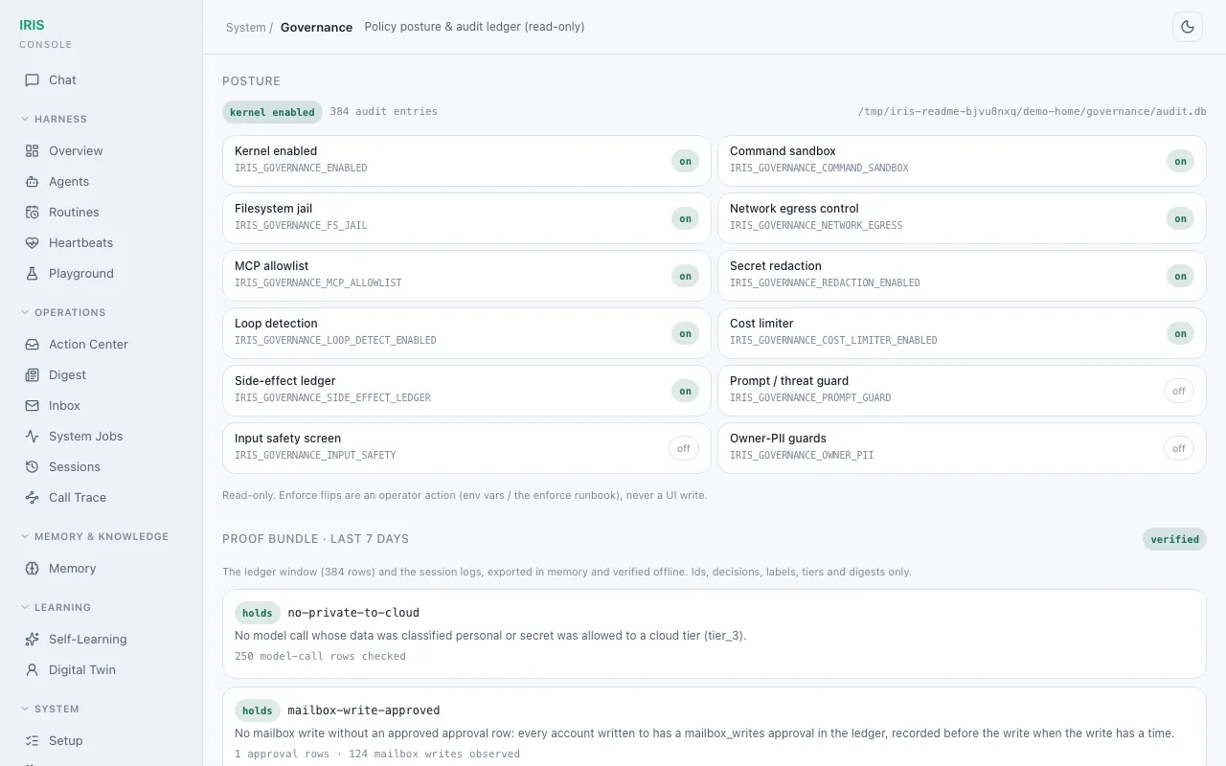Select the audit.db file path text
Screen dimensions: 1226x766
click(1032, 112)
